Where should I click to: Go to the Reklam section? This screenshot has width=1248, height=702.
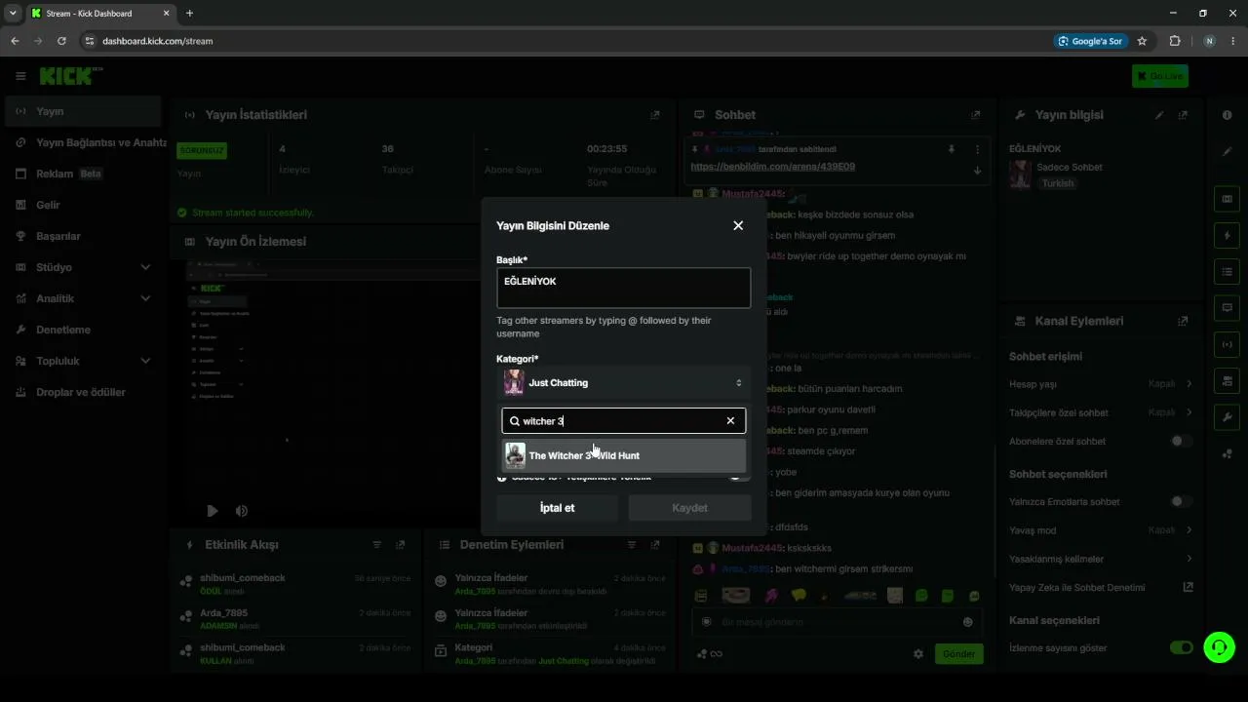83,174
